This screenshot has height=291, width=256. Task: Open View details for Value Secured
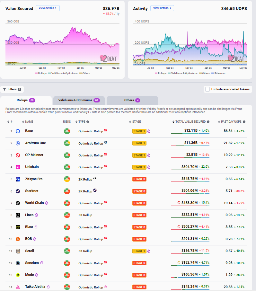(48, 8)
